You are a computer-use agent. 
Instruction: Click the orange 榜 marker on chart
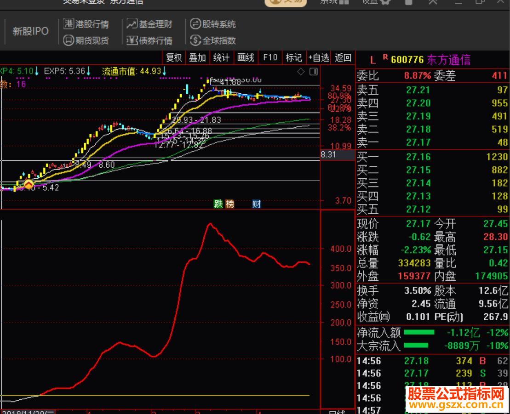(x=230, y=204)
